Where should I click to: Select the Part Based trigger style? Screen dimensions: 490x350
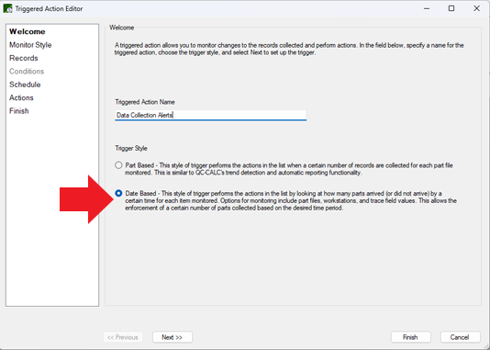coord(118,165)
